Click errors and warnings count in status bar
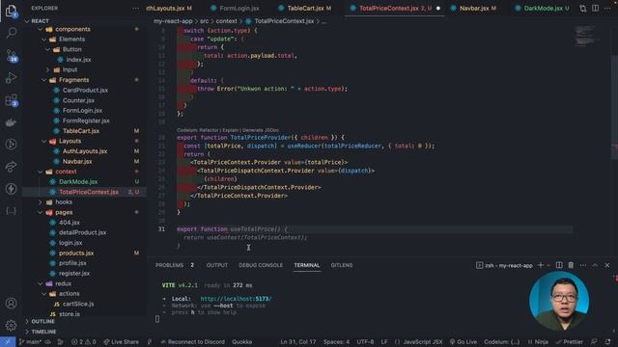 (x=84, y=342)
